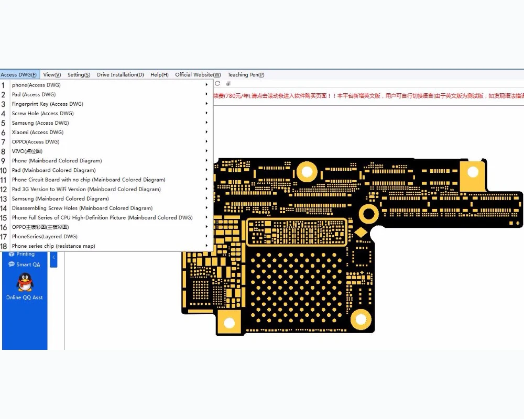524x419 pixels.
Task: Expand Samsung (Access DWG) submenu arrow
Action: click(x=206, y=123)
